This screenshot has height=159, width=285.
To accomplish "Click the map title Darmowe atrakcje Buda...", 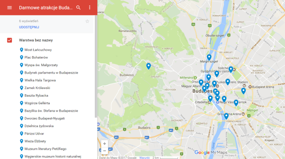I will 46,7.
